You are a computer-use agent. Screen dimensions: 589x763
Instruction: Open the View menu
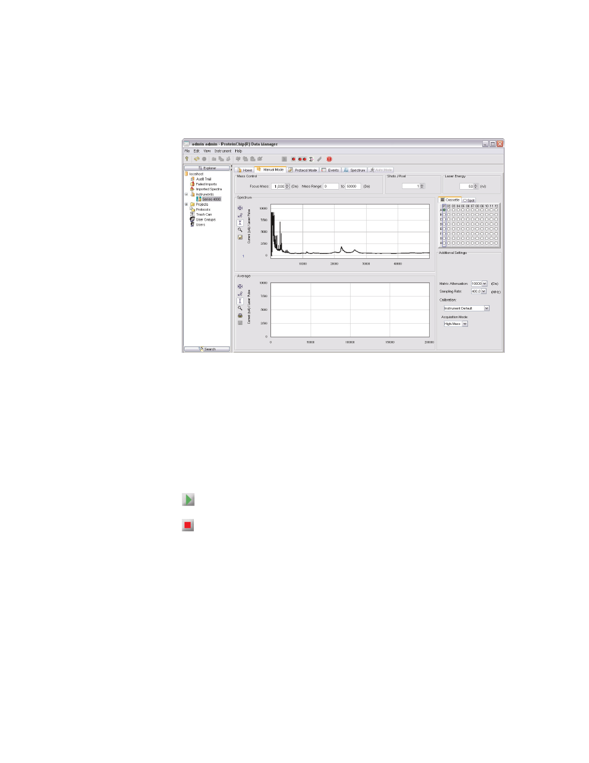point(207,151)
